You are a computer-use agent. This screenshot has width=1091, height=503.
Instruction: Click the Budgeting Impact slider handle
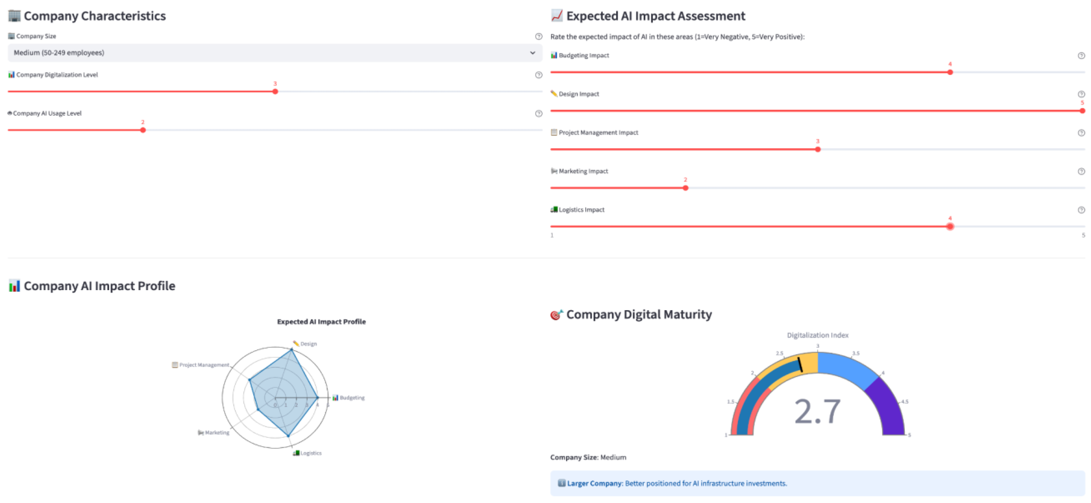pyautogui.click(x=950, y=73)
